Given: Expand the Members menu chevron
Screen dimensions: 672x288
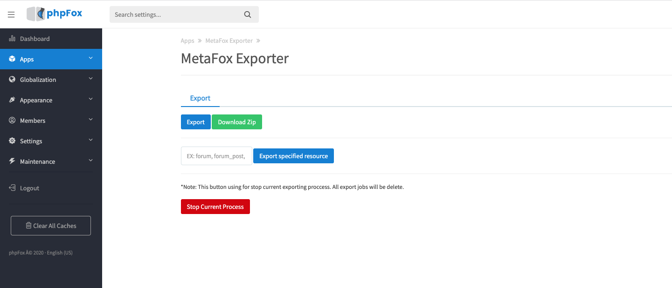Looking at the screenshot, I should click(x=90, y=120).
